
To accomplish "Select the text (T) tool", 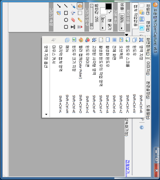I will (x=73, y=27).
